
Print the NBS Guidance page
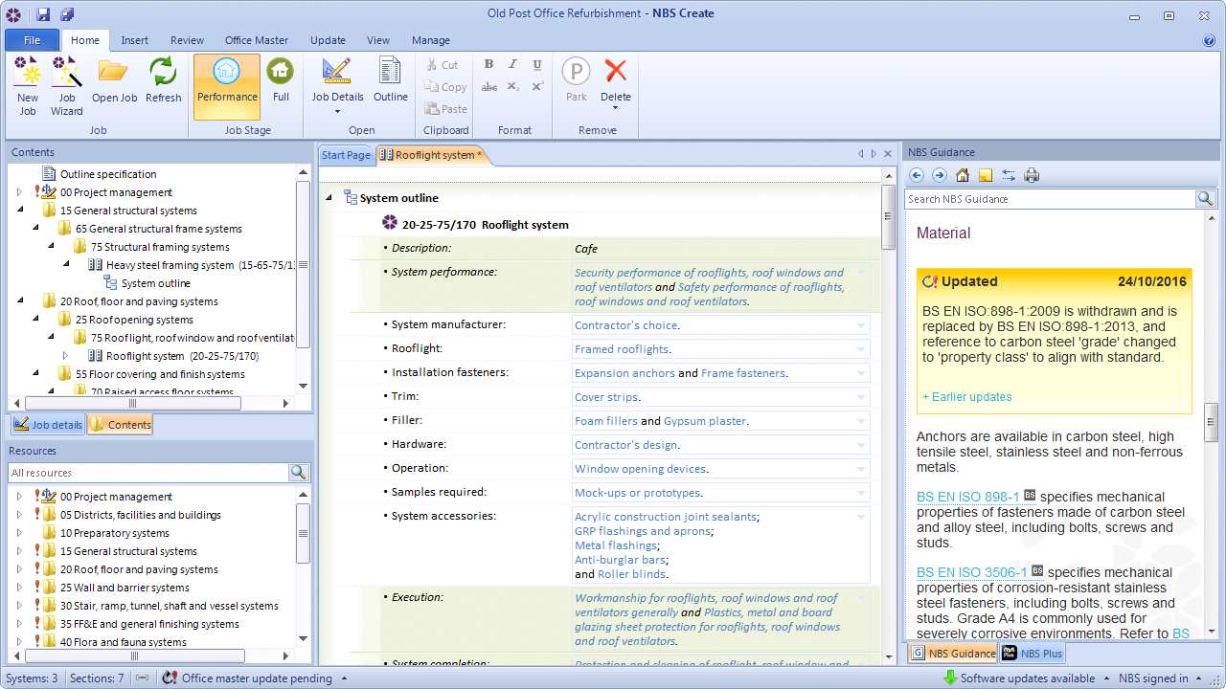tap(1032, 175)
